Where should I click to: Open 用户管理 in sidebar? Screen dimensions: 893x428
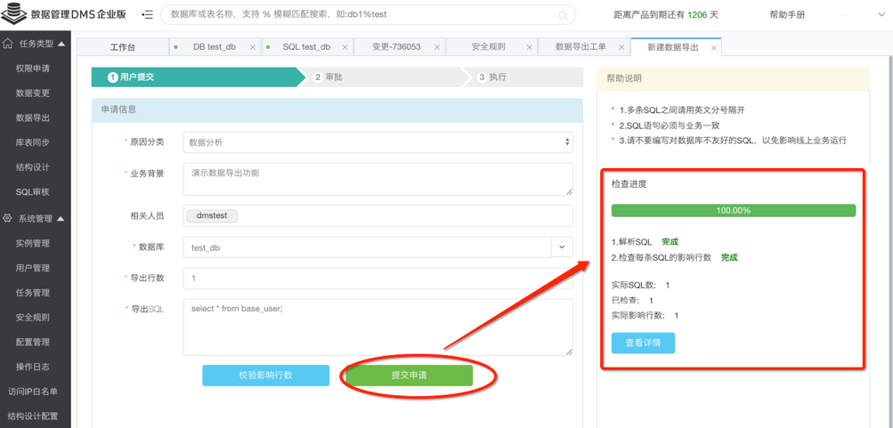click(x=32, y=268)
